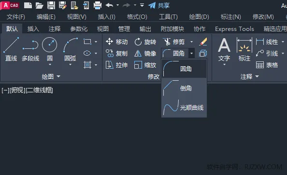
Task: Save to web and mobile icon
Action: [x=86, y=5]
